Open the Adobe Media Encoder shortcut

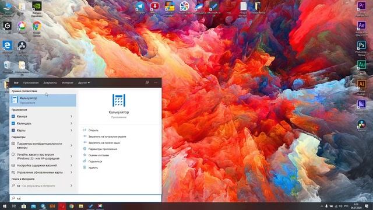pos(361,104)
